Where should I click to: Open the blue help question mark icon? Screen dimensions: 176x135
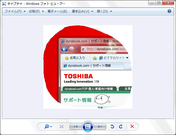(x=169, y=11)
